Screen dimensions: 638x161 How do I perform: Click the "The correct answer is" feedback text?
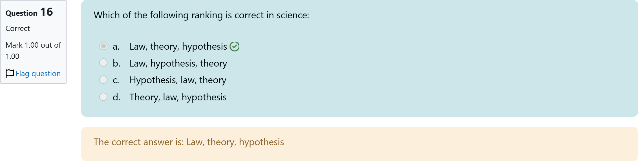coord(189,142)
